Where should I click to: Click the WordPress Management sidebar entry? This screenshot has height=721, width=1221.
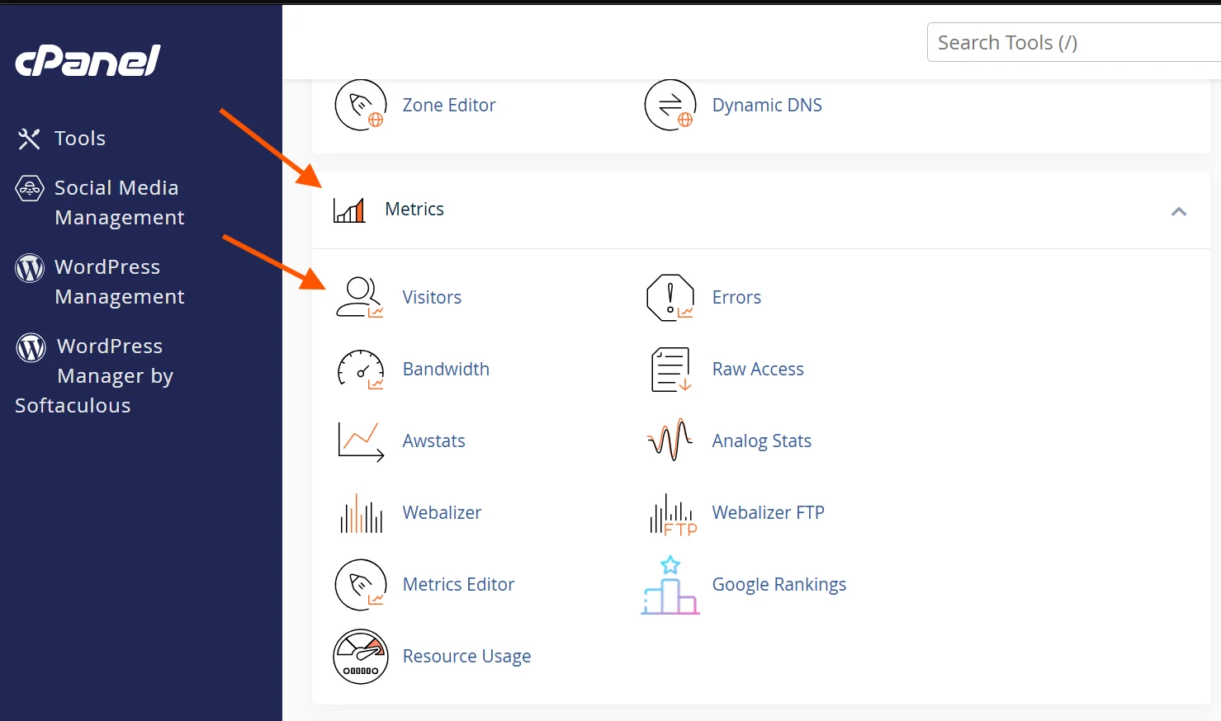click(119, 281)
